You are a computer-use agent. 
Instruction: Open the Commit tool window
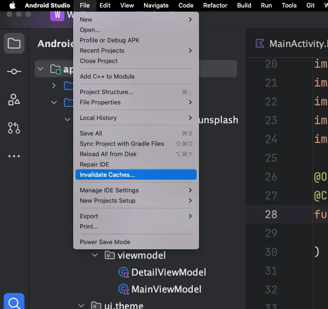14,71
